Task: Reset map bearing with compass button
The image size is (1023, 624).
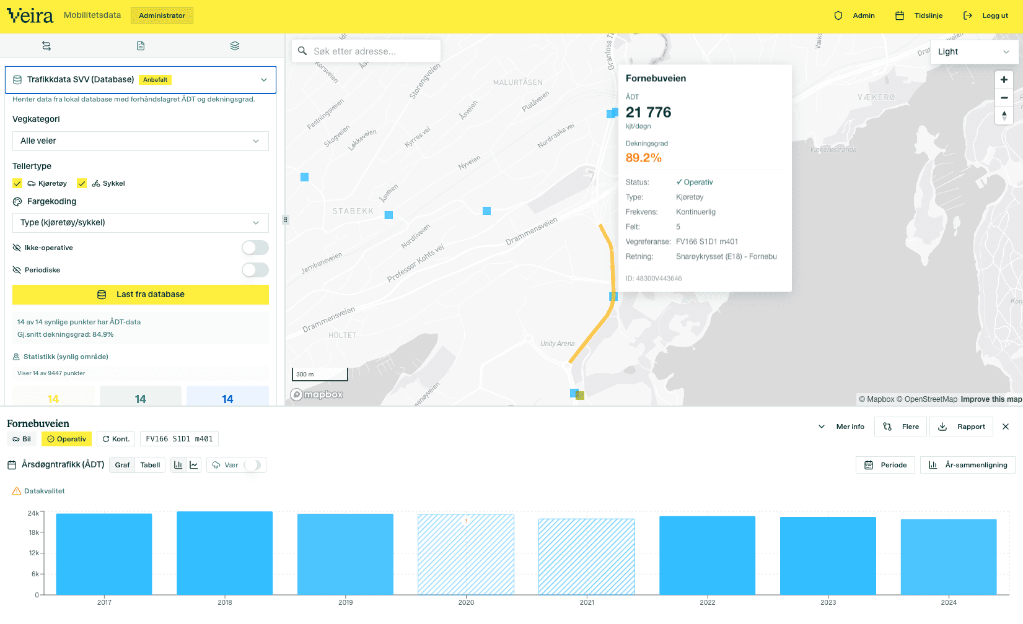Action: [1004, 116]
